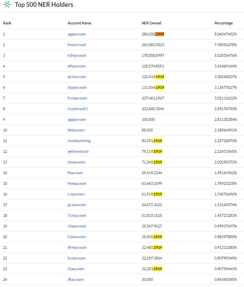Open account dfiau.wam
Screen dimensions: 244x287
[x=75, y=279]
